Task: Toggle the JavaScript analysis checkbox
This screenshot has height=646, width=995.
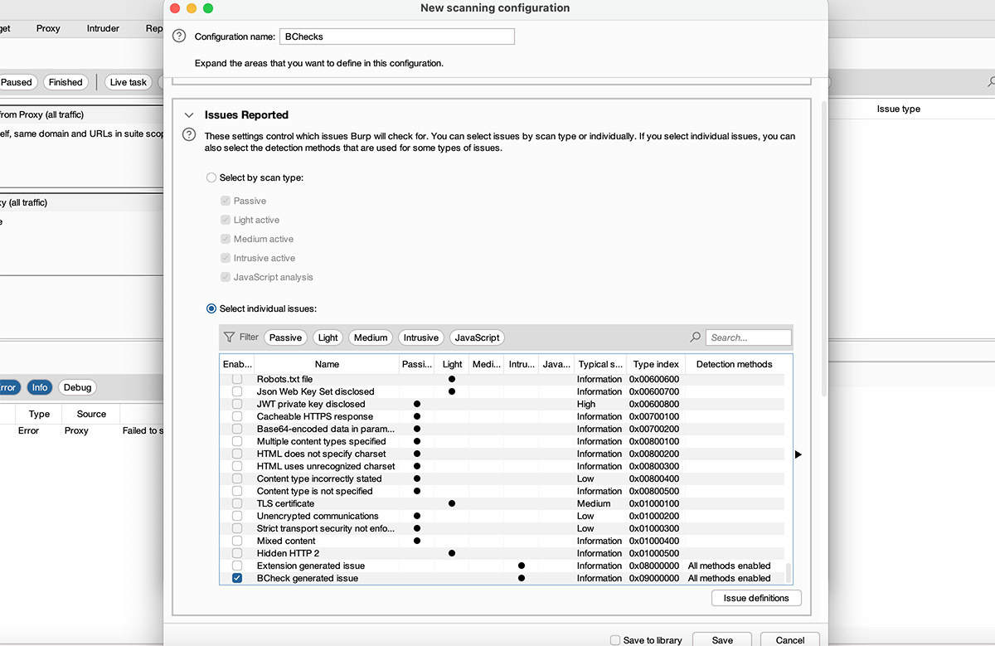Action: tap(226, 277)
